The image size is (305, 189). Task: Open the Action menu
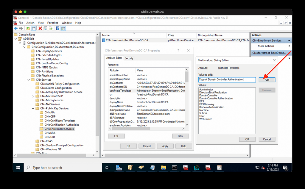tap(30, 23)
